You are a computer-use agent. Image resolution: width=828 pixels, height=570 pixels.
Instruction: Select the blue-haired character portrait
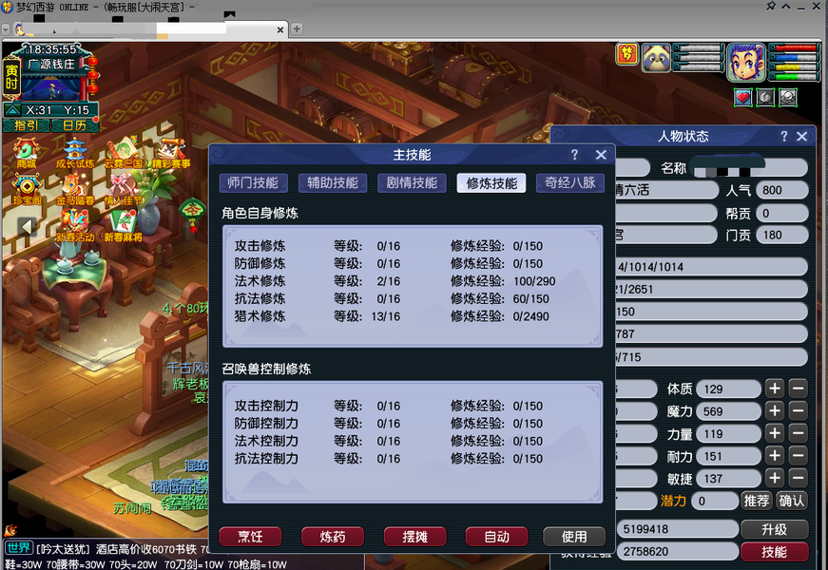[x=745, y=63]
